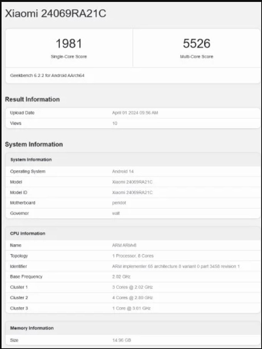The width and height of the screenshot is (262, 349).
Task: Click the Result Information heading
Action: coord(32,99)
